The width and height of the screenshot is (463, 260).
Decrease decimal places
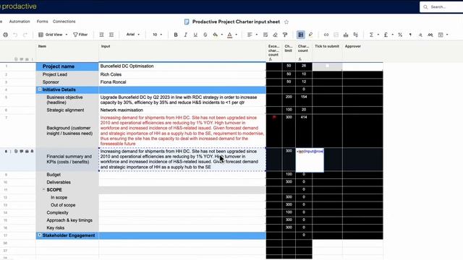point(420,35)
